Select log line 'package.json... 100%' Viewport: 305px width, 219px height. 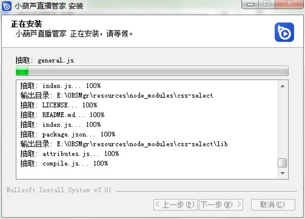68,134
